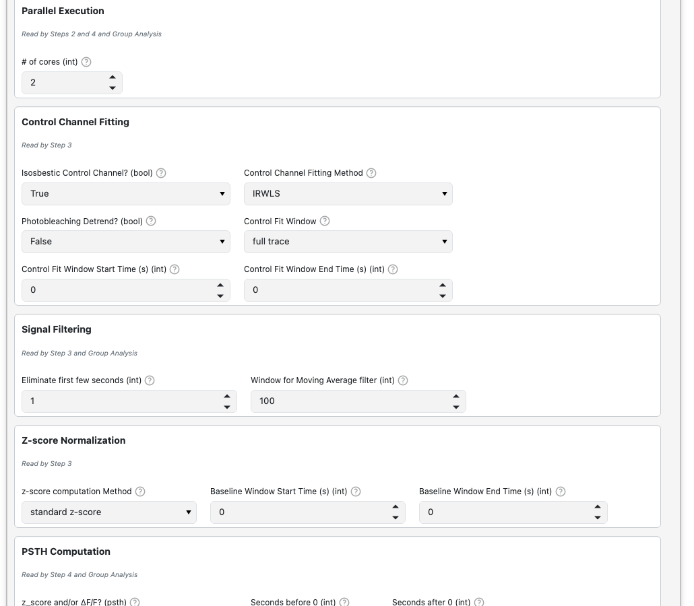
Task: Show help for Isosbestic Control Channel
Action: (x=161, y=173)
